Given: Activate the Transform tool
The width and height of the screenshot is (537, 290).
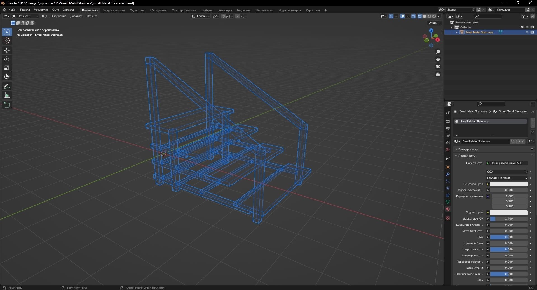Looking at the screenshot, I should [x=7, y=76].
